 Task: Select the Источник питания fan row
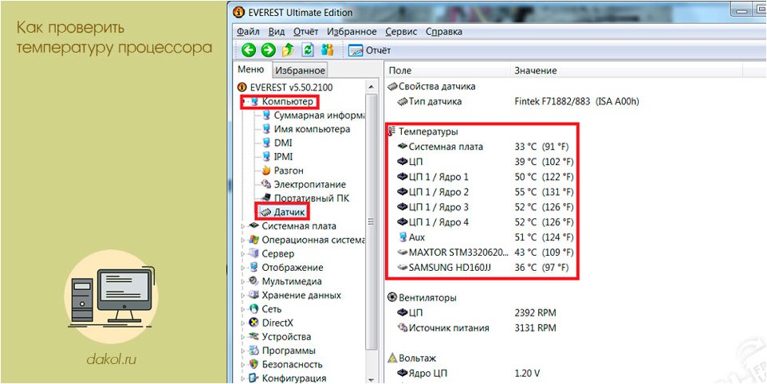click(x=477, y=327)
